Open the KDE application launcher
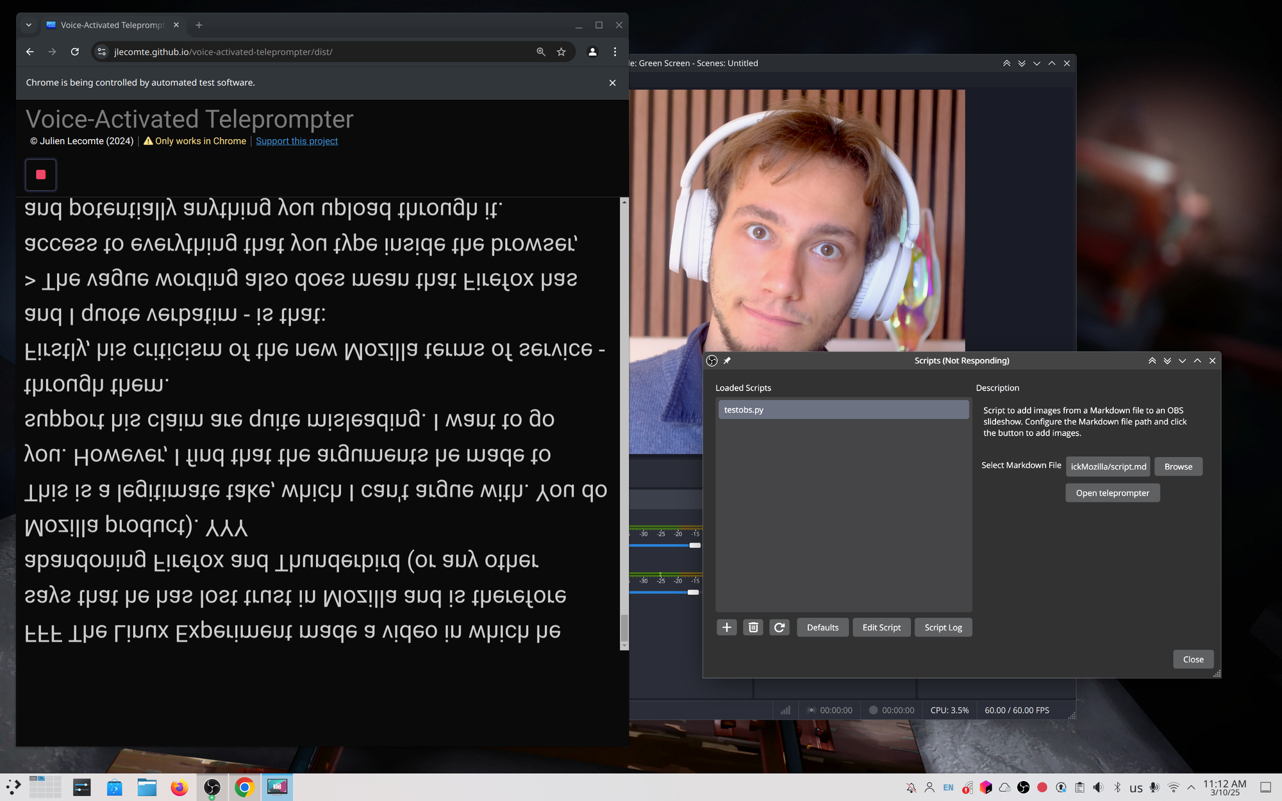The width and height of the screenshot is (1282, 801). coord(13,787)
